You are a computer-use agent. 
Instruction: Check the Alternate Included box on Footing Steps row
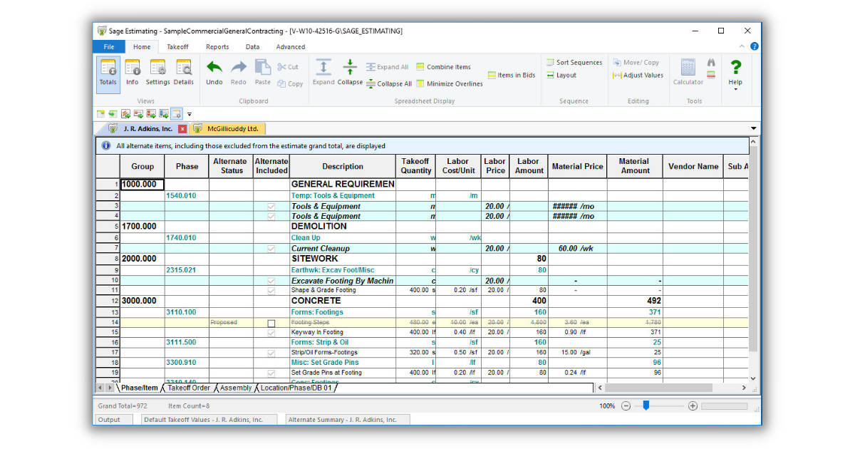point(271,322)
